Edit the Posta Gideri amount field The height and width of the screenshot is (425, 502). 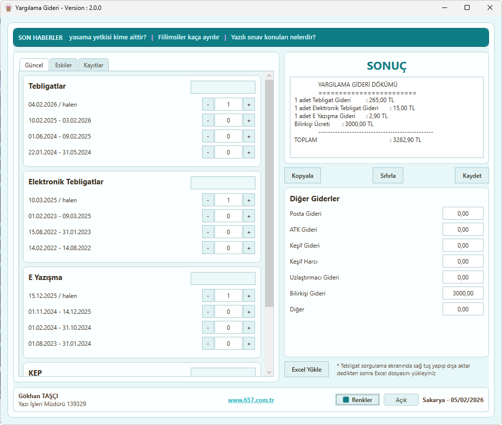point(463,213)
